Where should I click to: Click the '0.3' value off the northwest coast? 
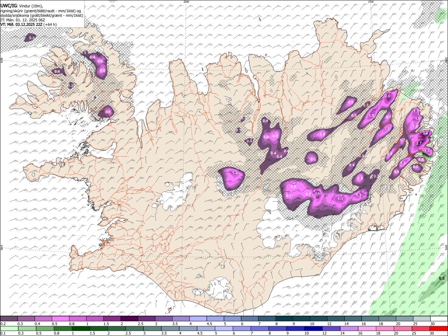[x=32, y=37]
